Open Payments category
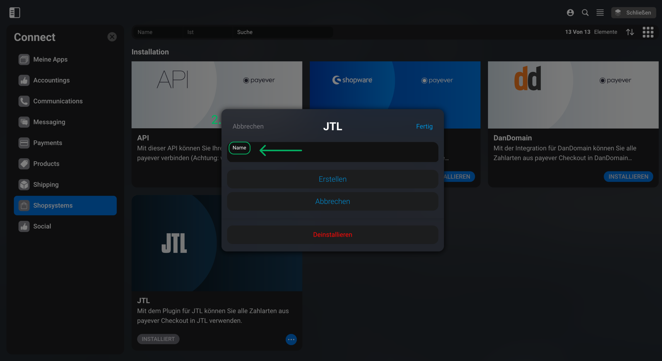The height and width of the screenshot is (361, 662). tap(65, 143)
